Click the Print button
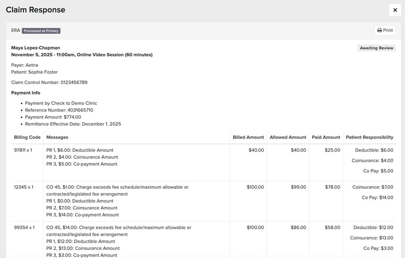Viewport: 405px width, 258px height. pos(385,30)
